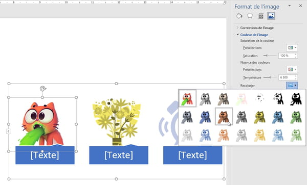Open the Effects pentagon tab
This screenshot has width=307, height=185.
coord(250,16)
